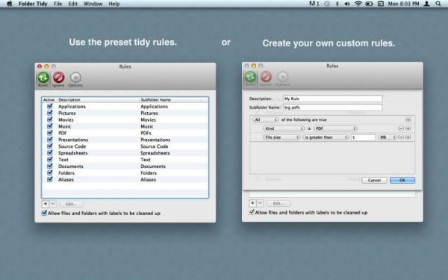The image size is (448, 280).
Task: Disable the PDF rule checkbox
Action: [50, 133]
